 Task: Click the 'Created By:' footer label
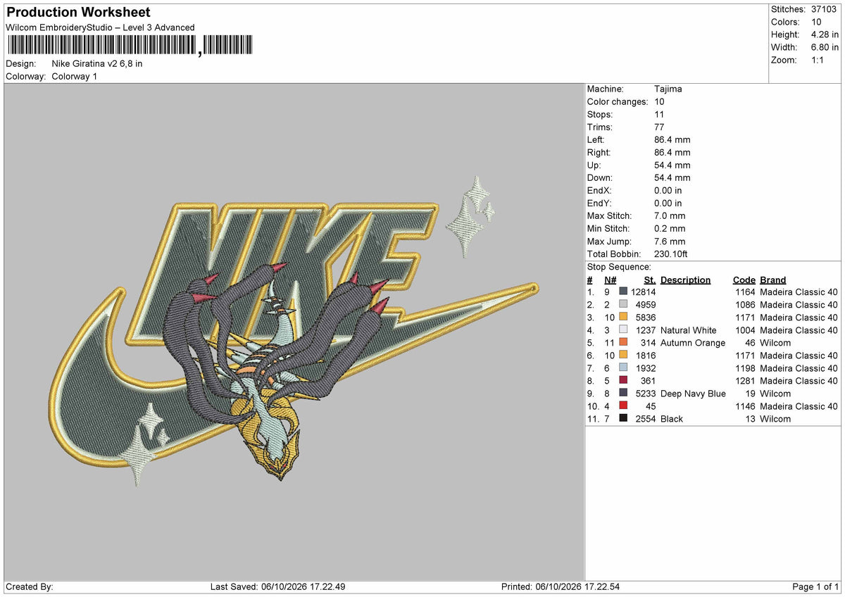(x=30, y=586)
